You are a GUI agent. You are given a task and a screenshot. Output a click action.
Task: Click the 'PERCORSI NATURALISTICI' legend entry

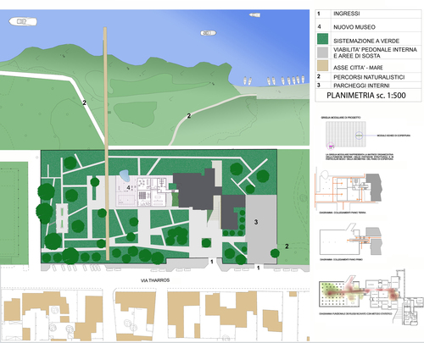pyautogui.click(x=369, y=77)
